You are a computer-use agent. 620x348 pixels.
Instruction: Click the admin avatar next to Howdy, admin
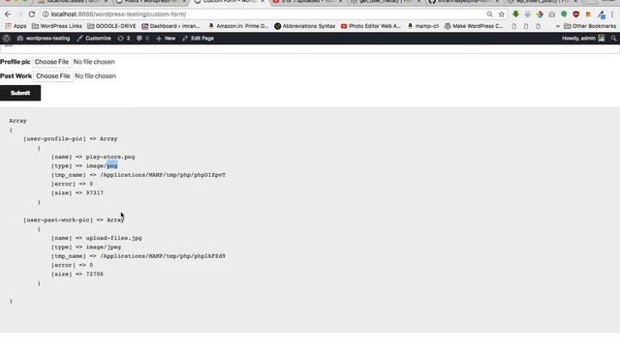point(602,39)
